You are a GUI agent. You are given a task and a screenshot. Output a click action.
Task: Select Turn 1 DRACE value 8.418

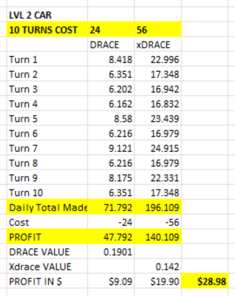111,59
